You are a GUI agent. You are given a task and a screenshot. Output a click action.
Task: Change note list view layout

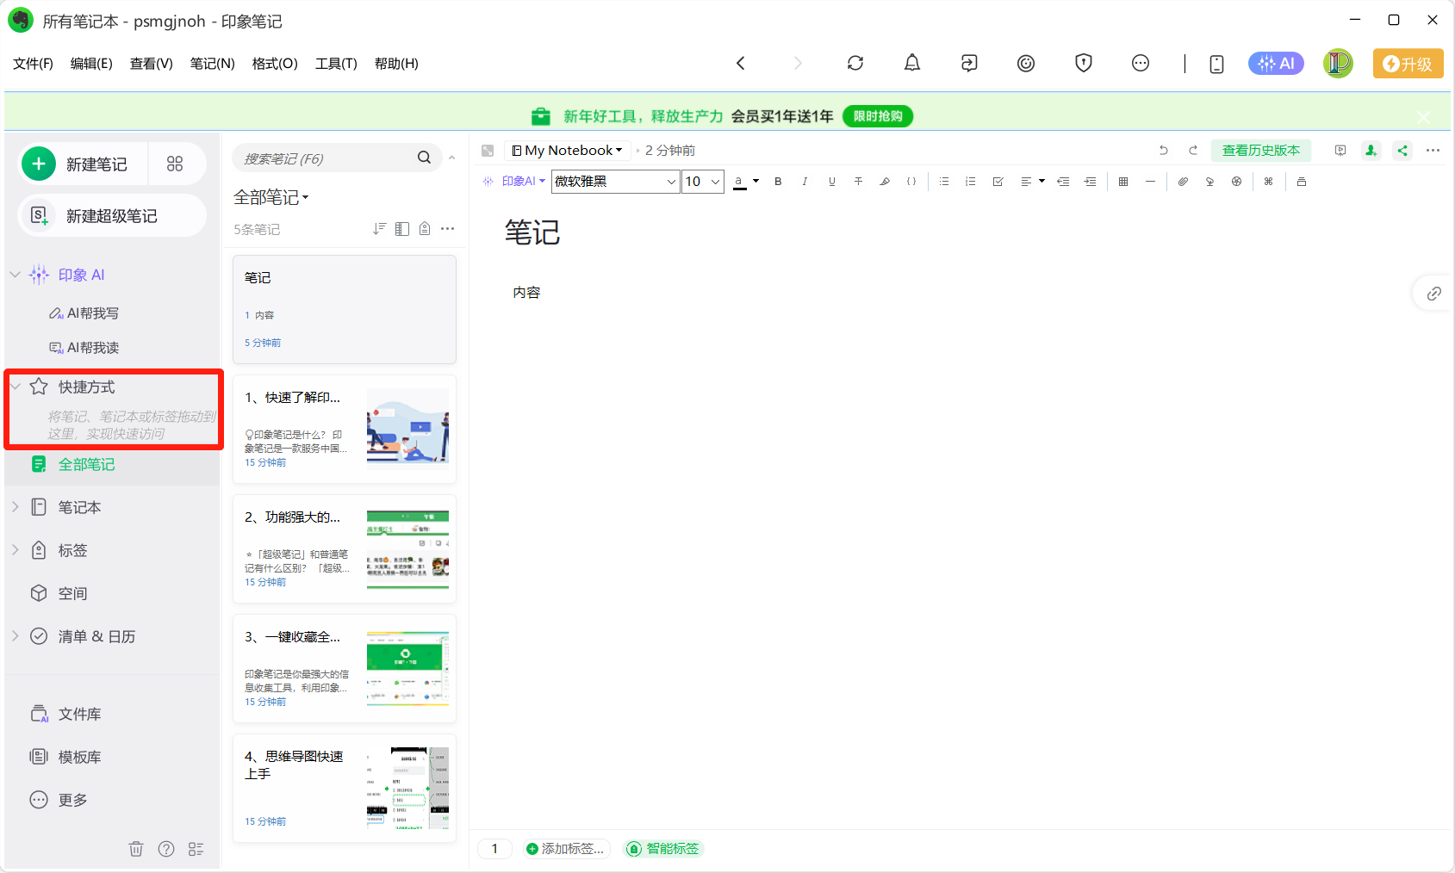[x=401, y=228]
